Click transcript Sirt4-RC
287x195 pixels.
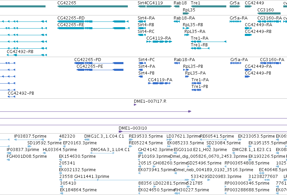coord(142,35)
